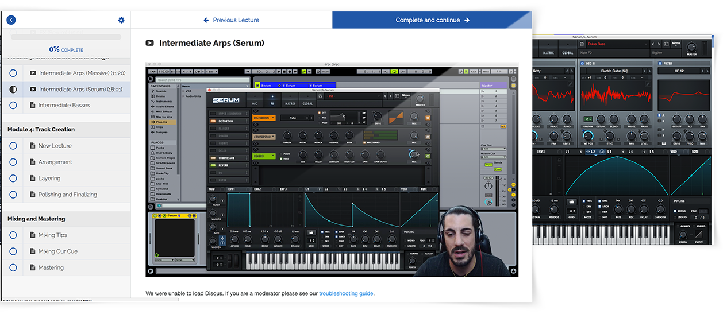The image size is (727, 322).
Task: Click the piano keyboard in right Serum window
Action: click(601, 235)
